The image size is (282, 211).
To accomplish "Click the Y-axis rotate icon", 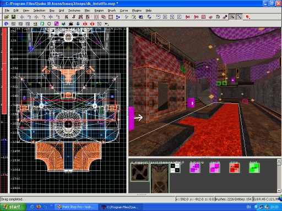I will 44,17.
